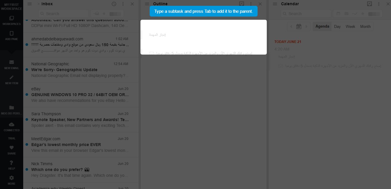Click the Inbox pane clock icon
Screen dimensions: 391x189
tap(114, 4)
